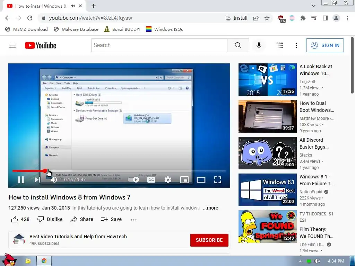Viewport: 355px width, 266px height.
Task: Open the media controls icon in toolbar
Action: coord(314,18)
